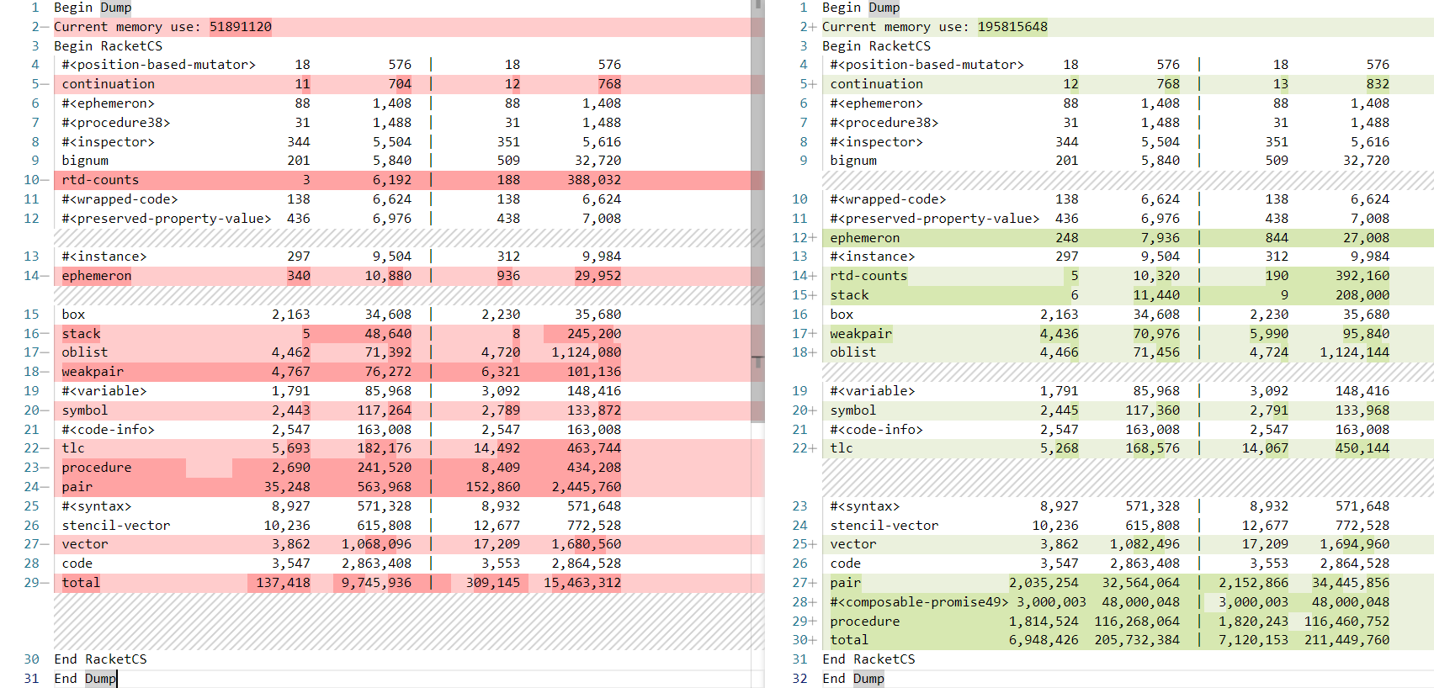Viewport: 1434px width, 688px height.
Task: Click 'oblist' in the right pane
Action: (853, 352)
